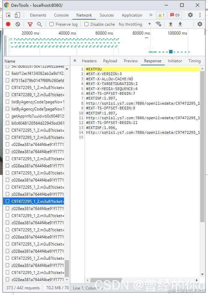Show the 69 errors badge

coord(175,15)
